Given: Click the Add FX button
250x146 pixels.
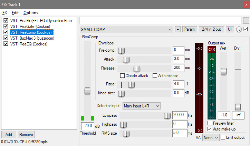Looking at the screenshot, I should [9, 135].
